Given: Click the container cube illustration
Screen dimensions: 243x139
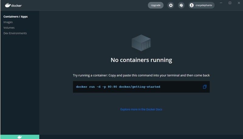Looking at the screenshot, I should pos(141,43).
